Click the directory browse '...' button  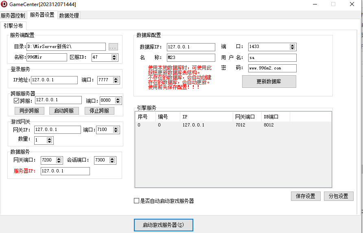coord(114,47)
